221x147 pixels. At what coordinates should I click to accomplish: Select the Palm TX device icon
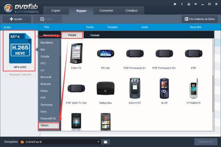(76, 53)
